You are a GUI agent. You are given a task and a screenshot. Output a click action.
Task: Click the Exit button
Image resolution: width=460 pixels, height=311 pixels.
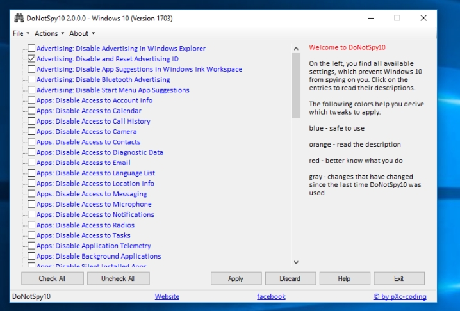coord(398,278)
